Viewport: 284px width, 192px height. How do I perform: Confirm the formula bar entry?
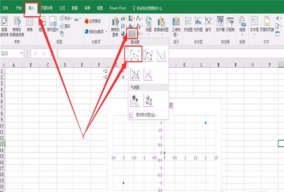44,54
